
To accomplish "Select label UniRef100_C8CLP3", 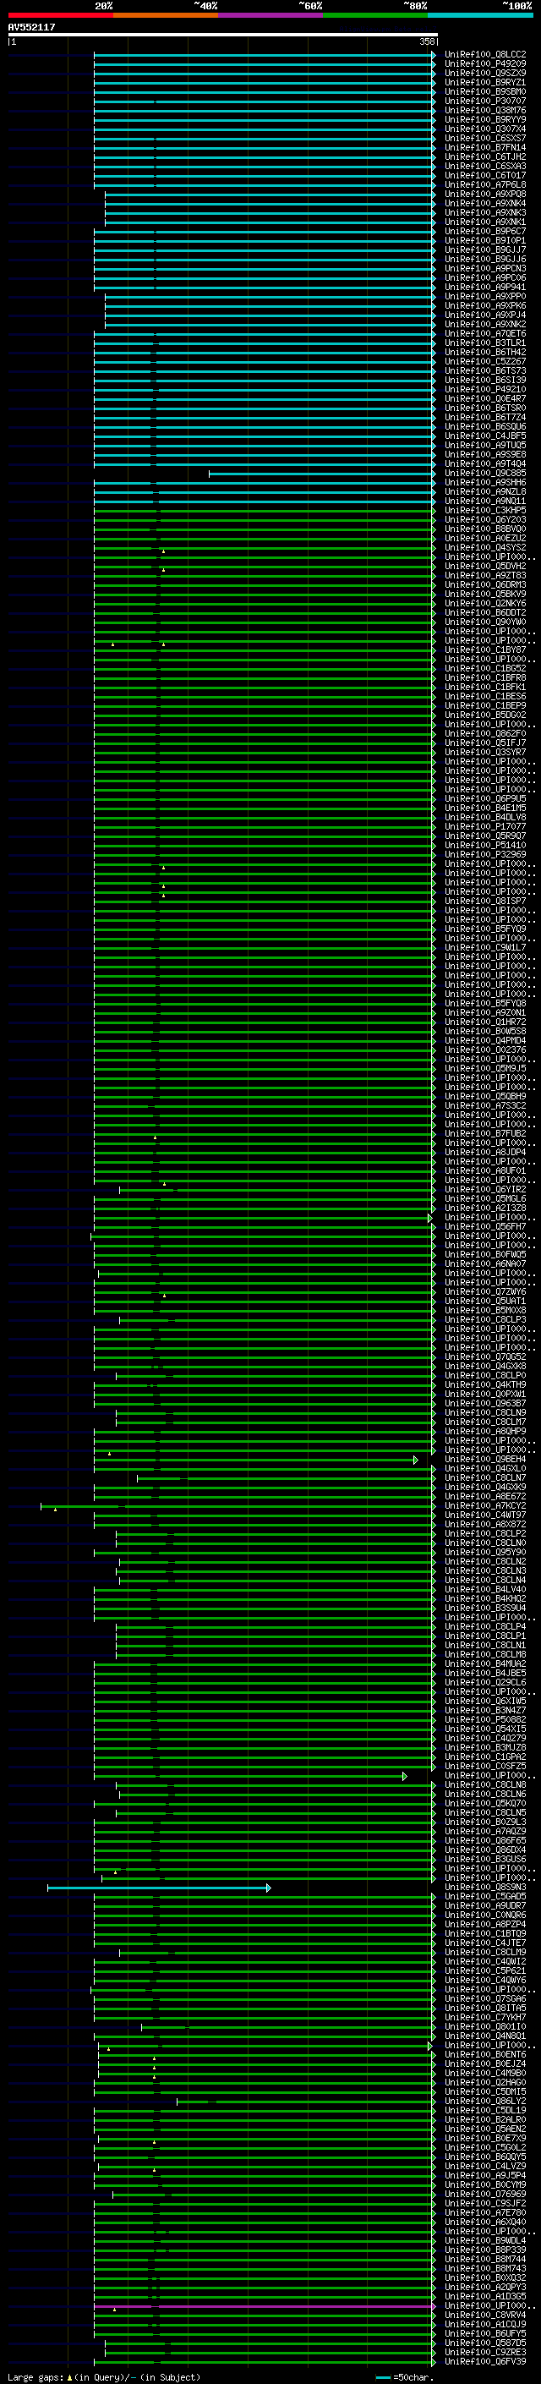I will pos(485,1320).
